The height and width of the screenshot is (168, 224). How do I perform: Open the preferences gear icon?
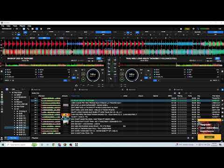click(x=194, y=29)
